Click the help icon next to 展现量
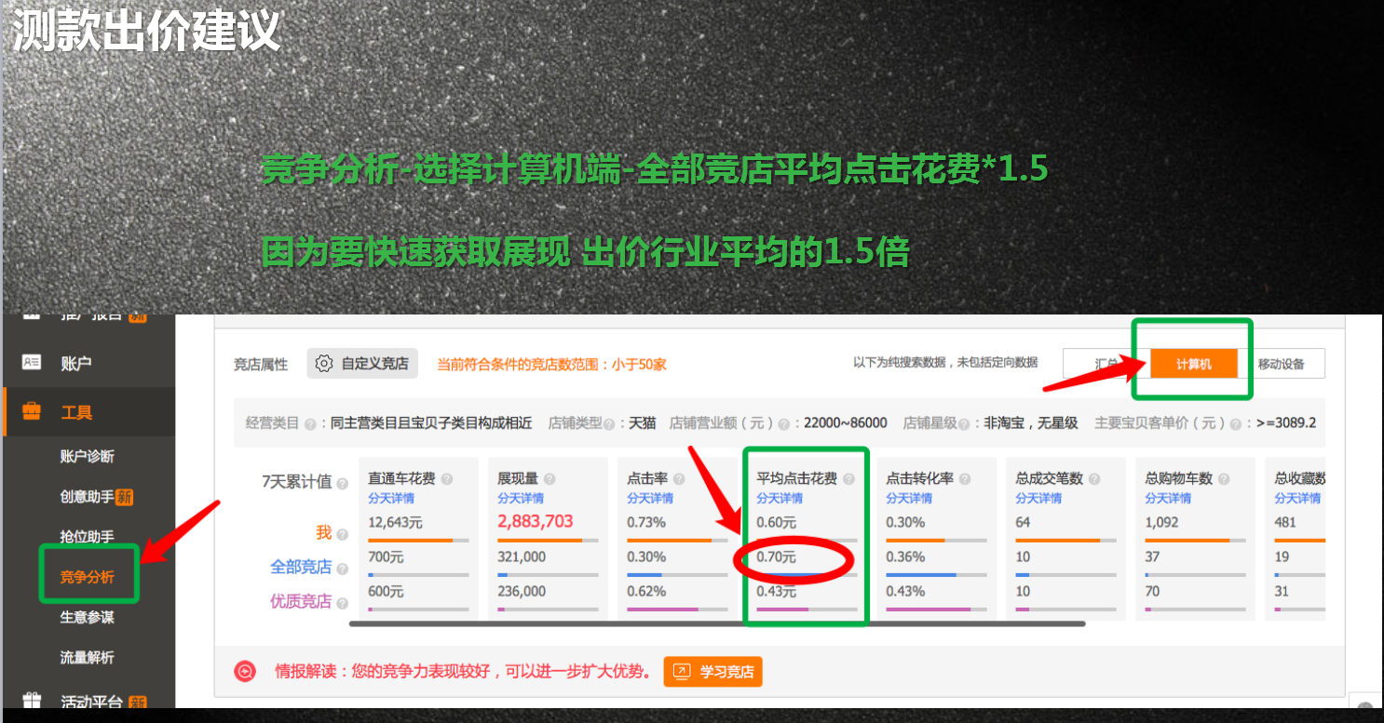1384x723 pixels. click(550, 479)
